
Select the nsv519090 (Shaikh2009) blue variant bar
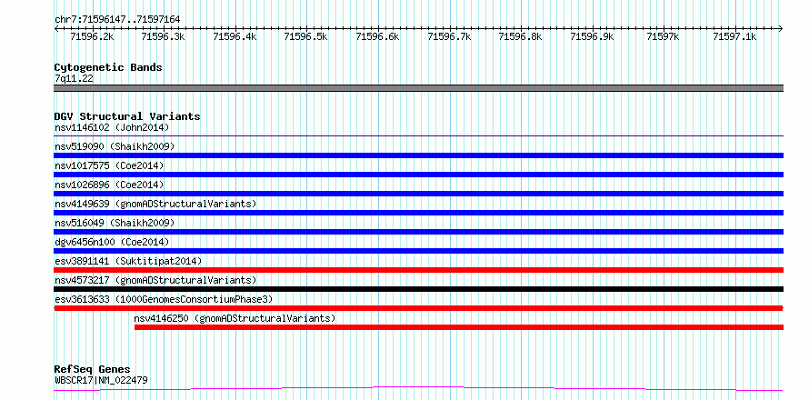pyautogui.click(x=418, y=155)
